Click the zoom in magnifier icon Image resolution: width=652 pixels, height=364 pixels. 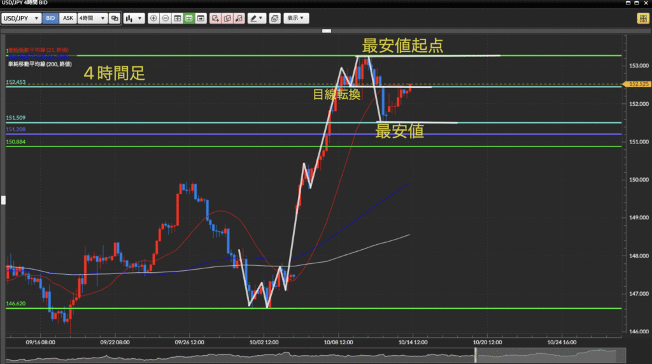(x=153, y=18)
